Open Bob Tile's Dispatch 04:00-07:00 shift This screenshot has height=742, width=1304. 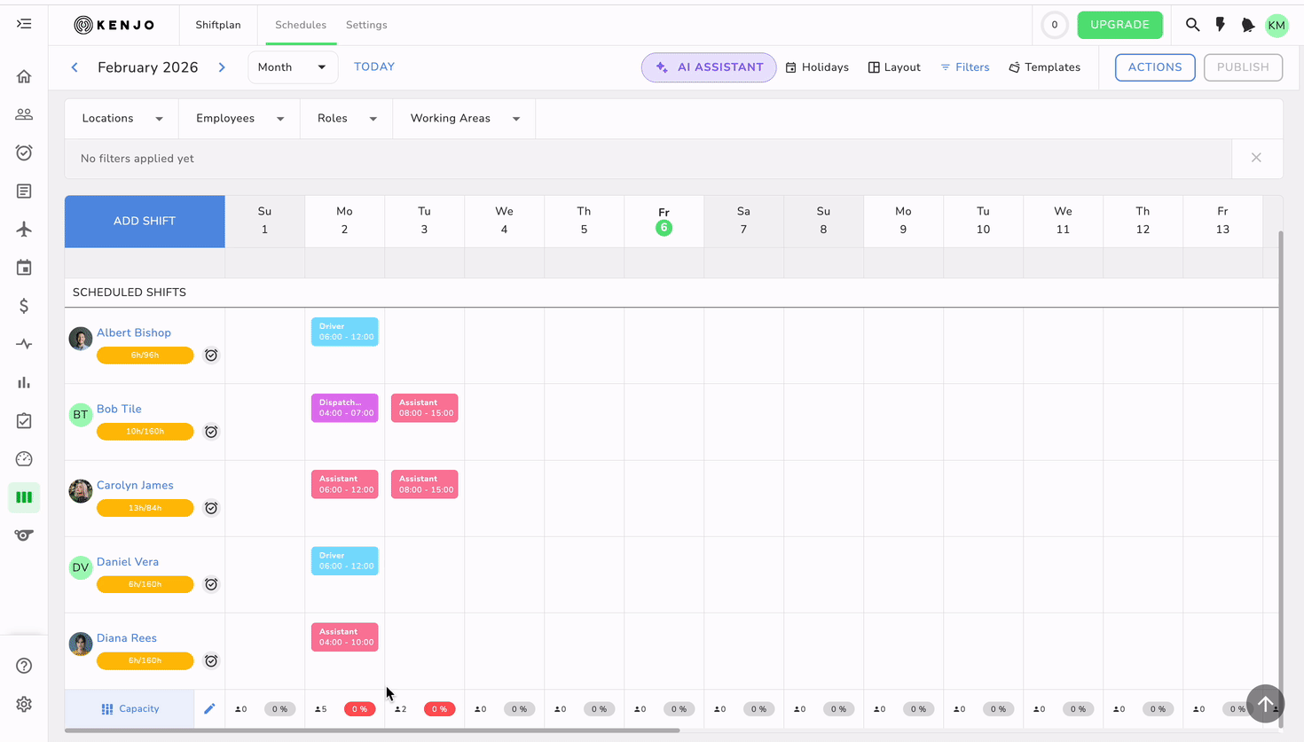click(345, 408)
